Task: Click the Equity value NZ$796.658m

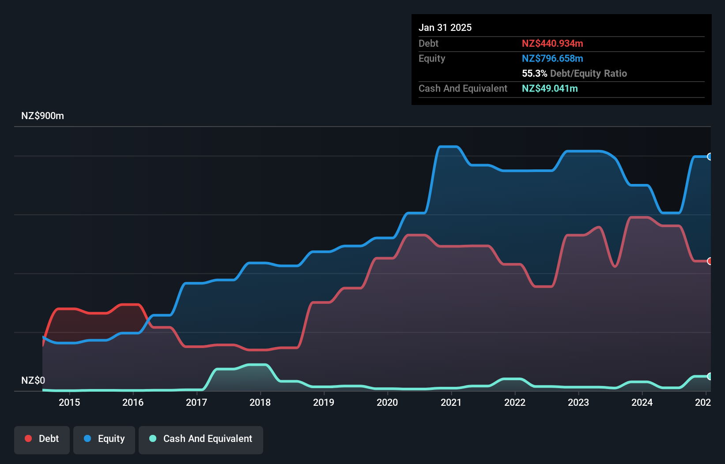Action: (552, 58)
